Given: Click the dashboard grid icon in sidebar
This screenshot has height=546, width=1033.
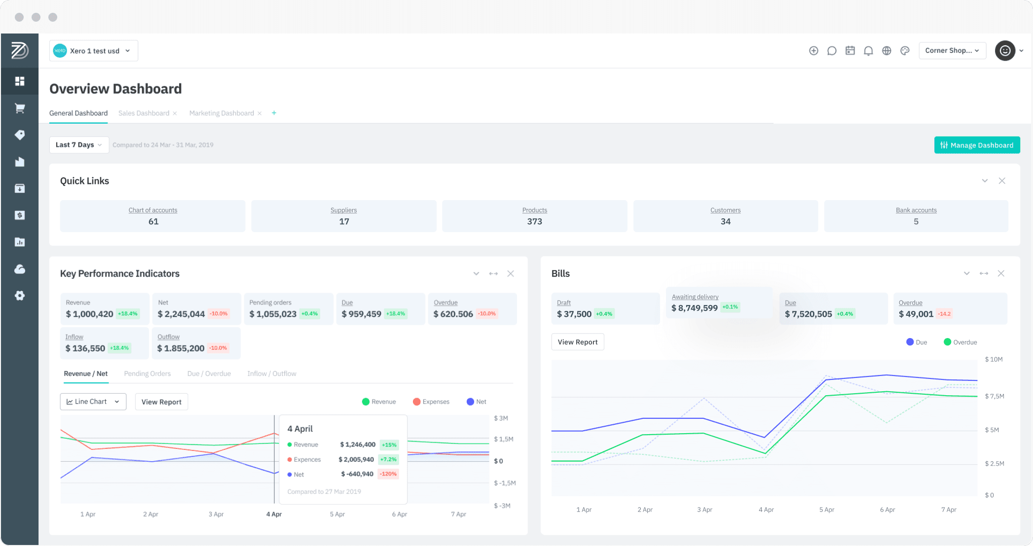Looking at the screenshot, I should [19, 80].
